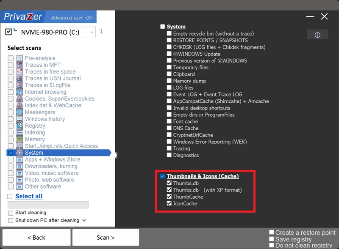The width and height of the screenshot is (339, 249).
Task: Click the Select all link
Action: point(29,196)
